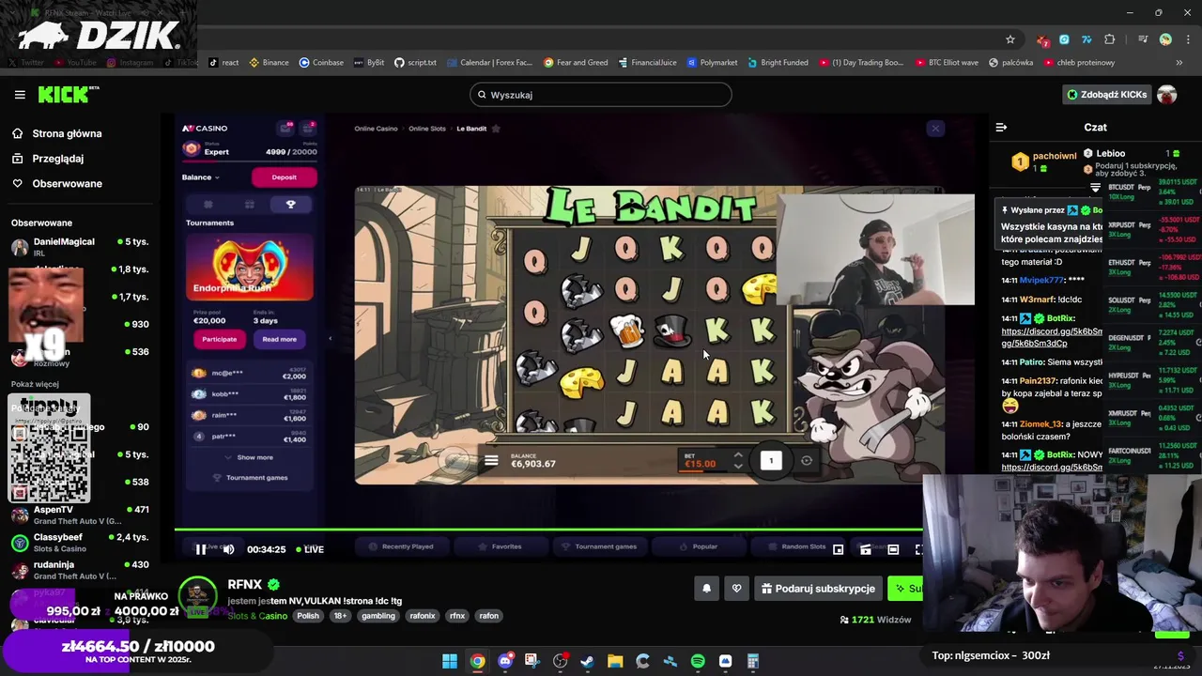Decrease the bet amount arrow
Viewport: 1202px width, 676px height.
click(738, 467)
